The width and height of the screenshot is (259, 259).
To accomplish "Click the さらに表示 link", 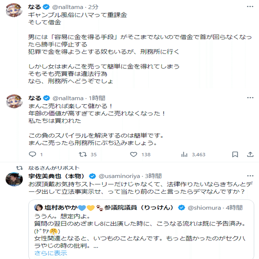I will (x=51, y=253).
